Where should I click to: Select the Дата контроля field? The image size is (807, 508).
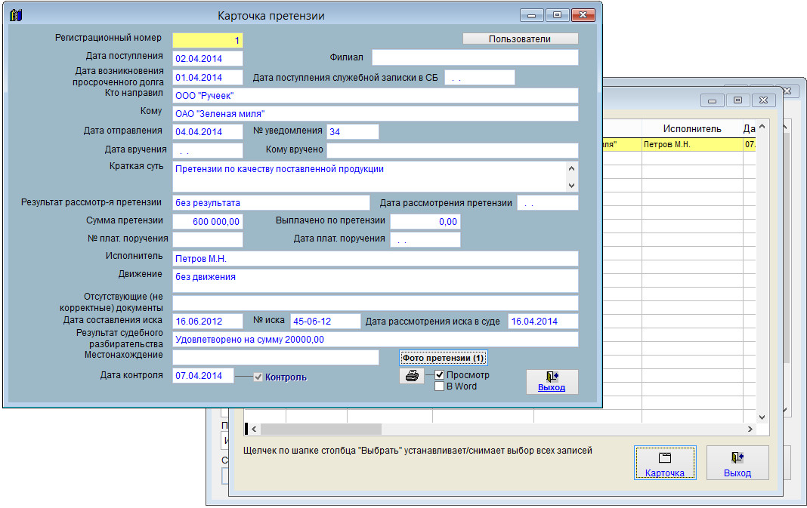pyautogui.click(x=203, y=375)
